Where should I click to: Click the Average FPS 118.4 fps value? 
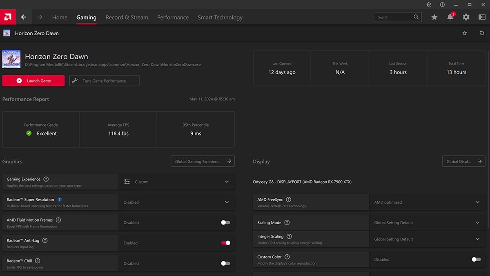[118, 133]
